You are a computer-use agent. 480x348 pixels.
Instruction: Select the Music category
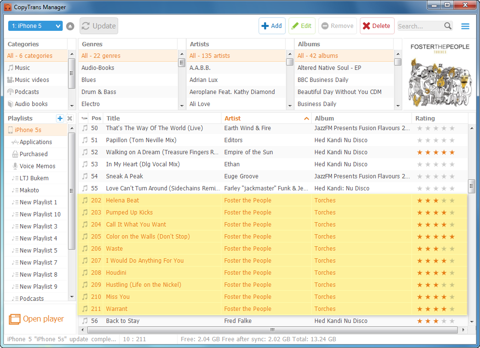[36, 68]
